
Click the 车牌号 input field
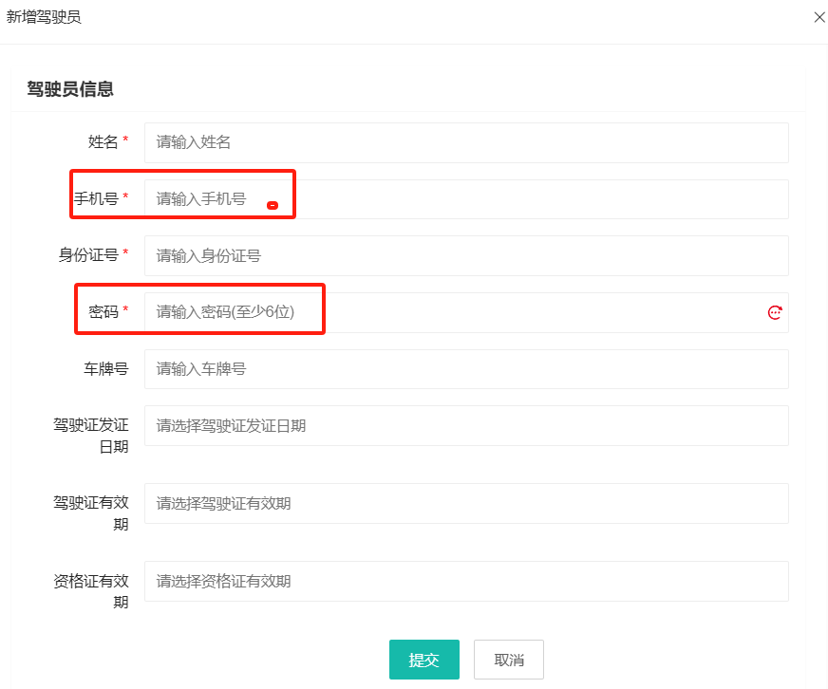465,369
